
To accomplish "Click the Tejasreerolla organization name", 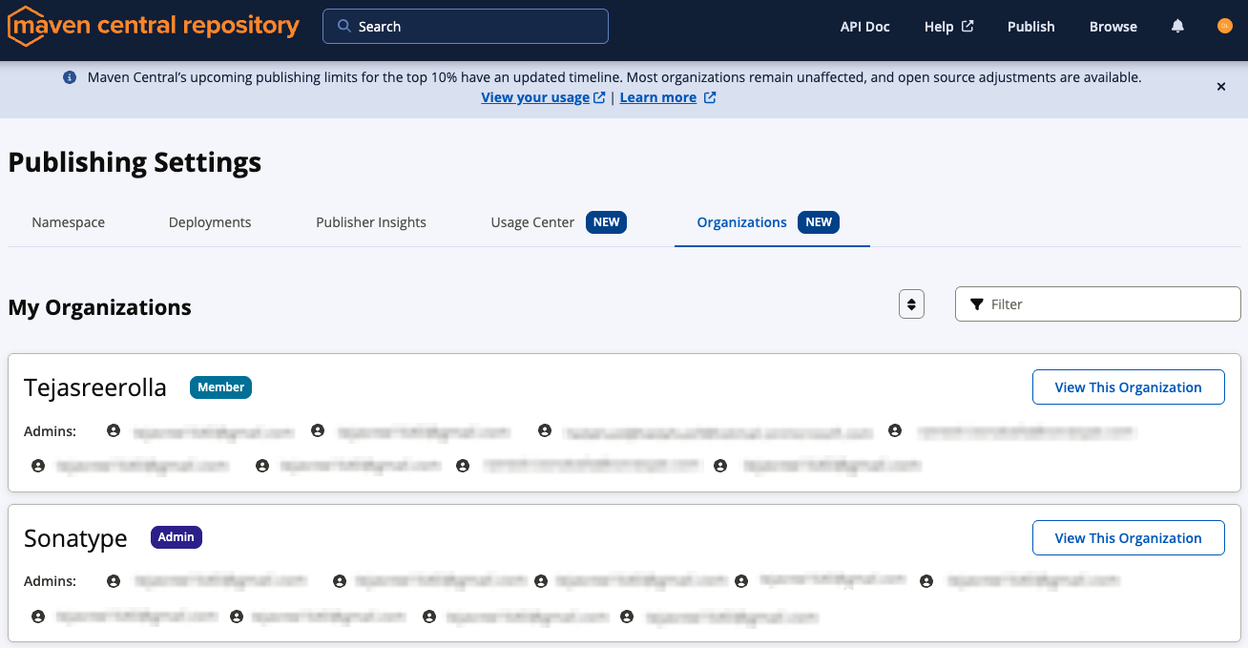I will point(95,387).
